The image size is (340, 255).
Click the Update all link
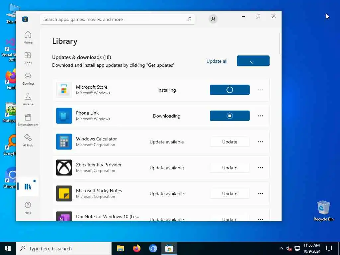pos(217,61)
